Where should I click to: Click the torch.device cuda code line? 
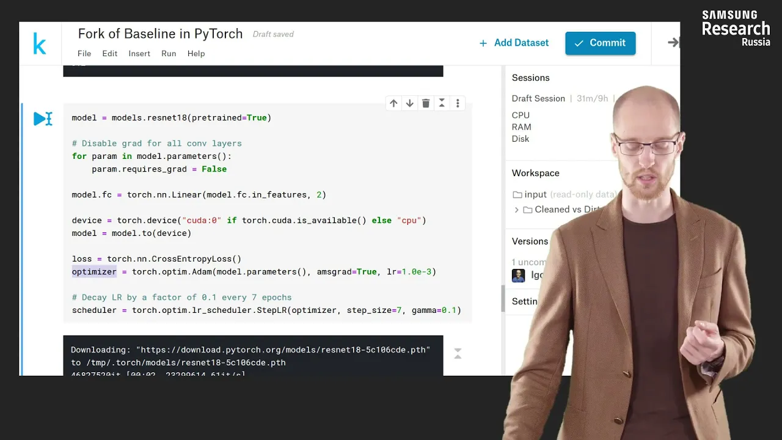[x=249, y=221]
